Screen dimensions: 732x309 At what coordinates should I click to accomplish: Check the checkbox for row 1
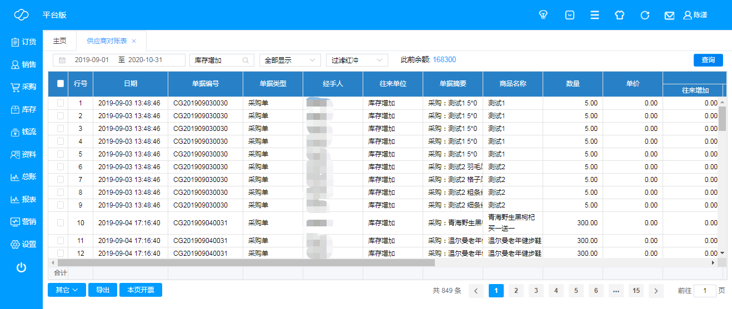coord(61,103)
